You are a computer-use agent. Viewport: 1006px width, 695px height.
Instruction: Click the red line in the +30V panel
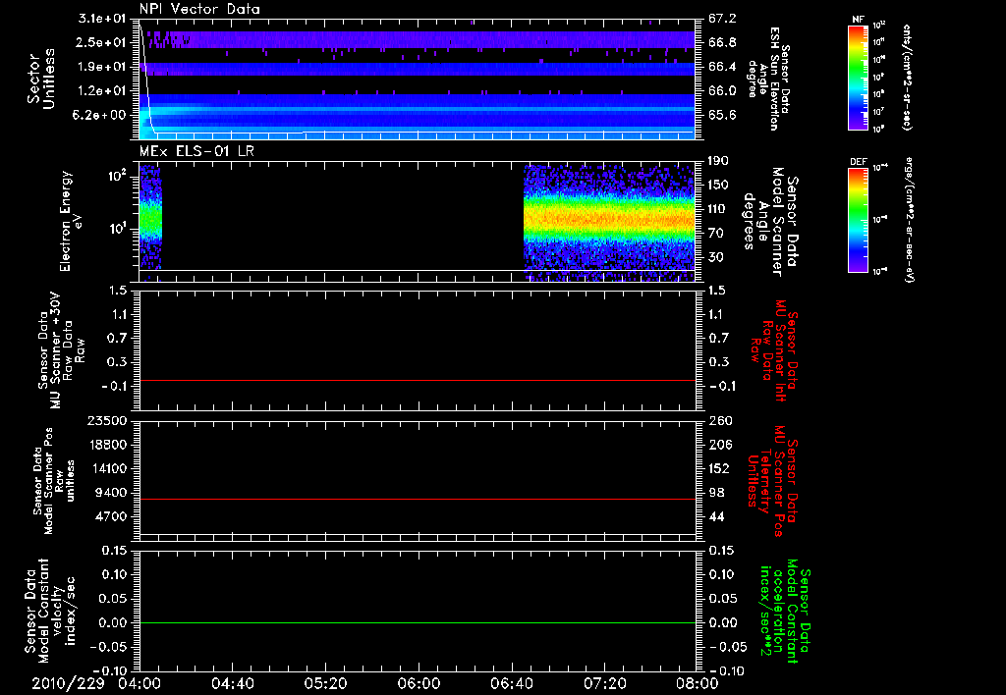[417, 381]
